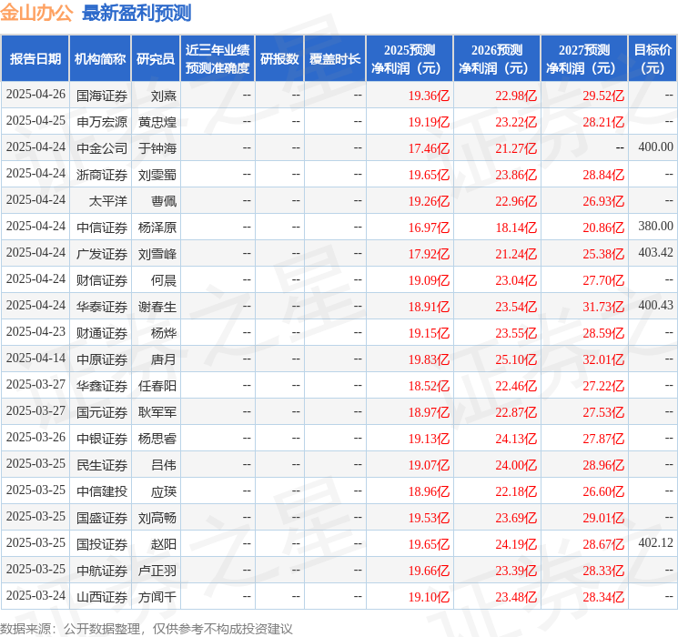Screen dimensions: 678x637
Task: Click the 2027预测净利润 column header
Action: (x=584, y=59)
